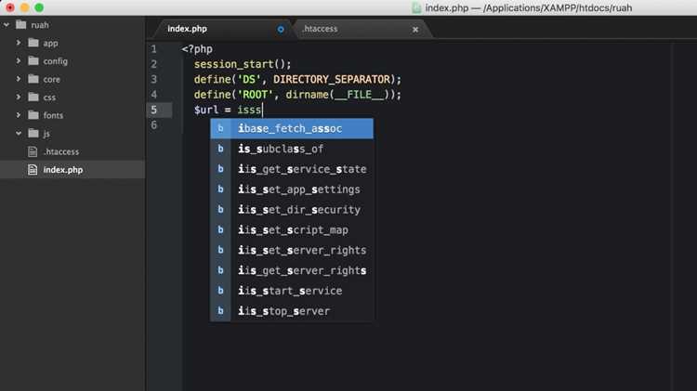Select the fonts folder label

tap(53, 115)
